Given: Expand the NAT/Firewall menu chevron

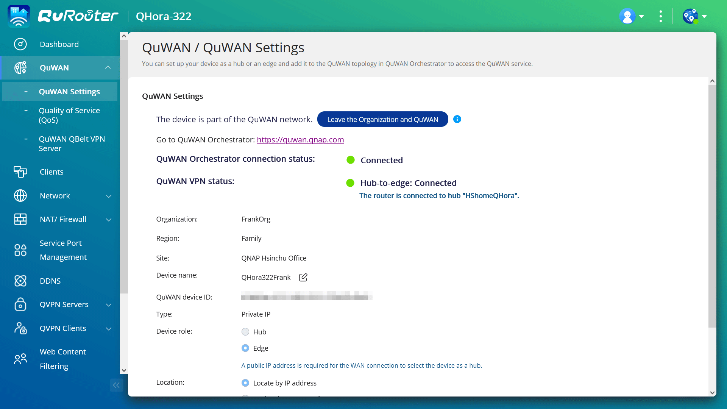Looking at the screenshot, I should pyautogui.click(x=109, y=220).
